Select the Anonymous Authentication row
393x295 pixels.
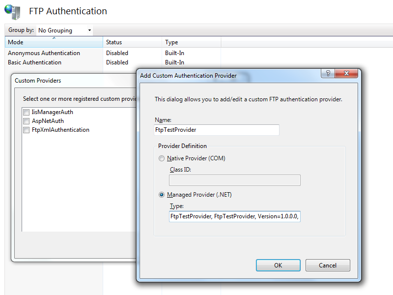coord(44,53)
